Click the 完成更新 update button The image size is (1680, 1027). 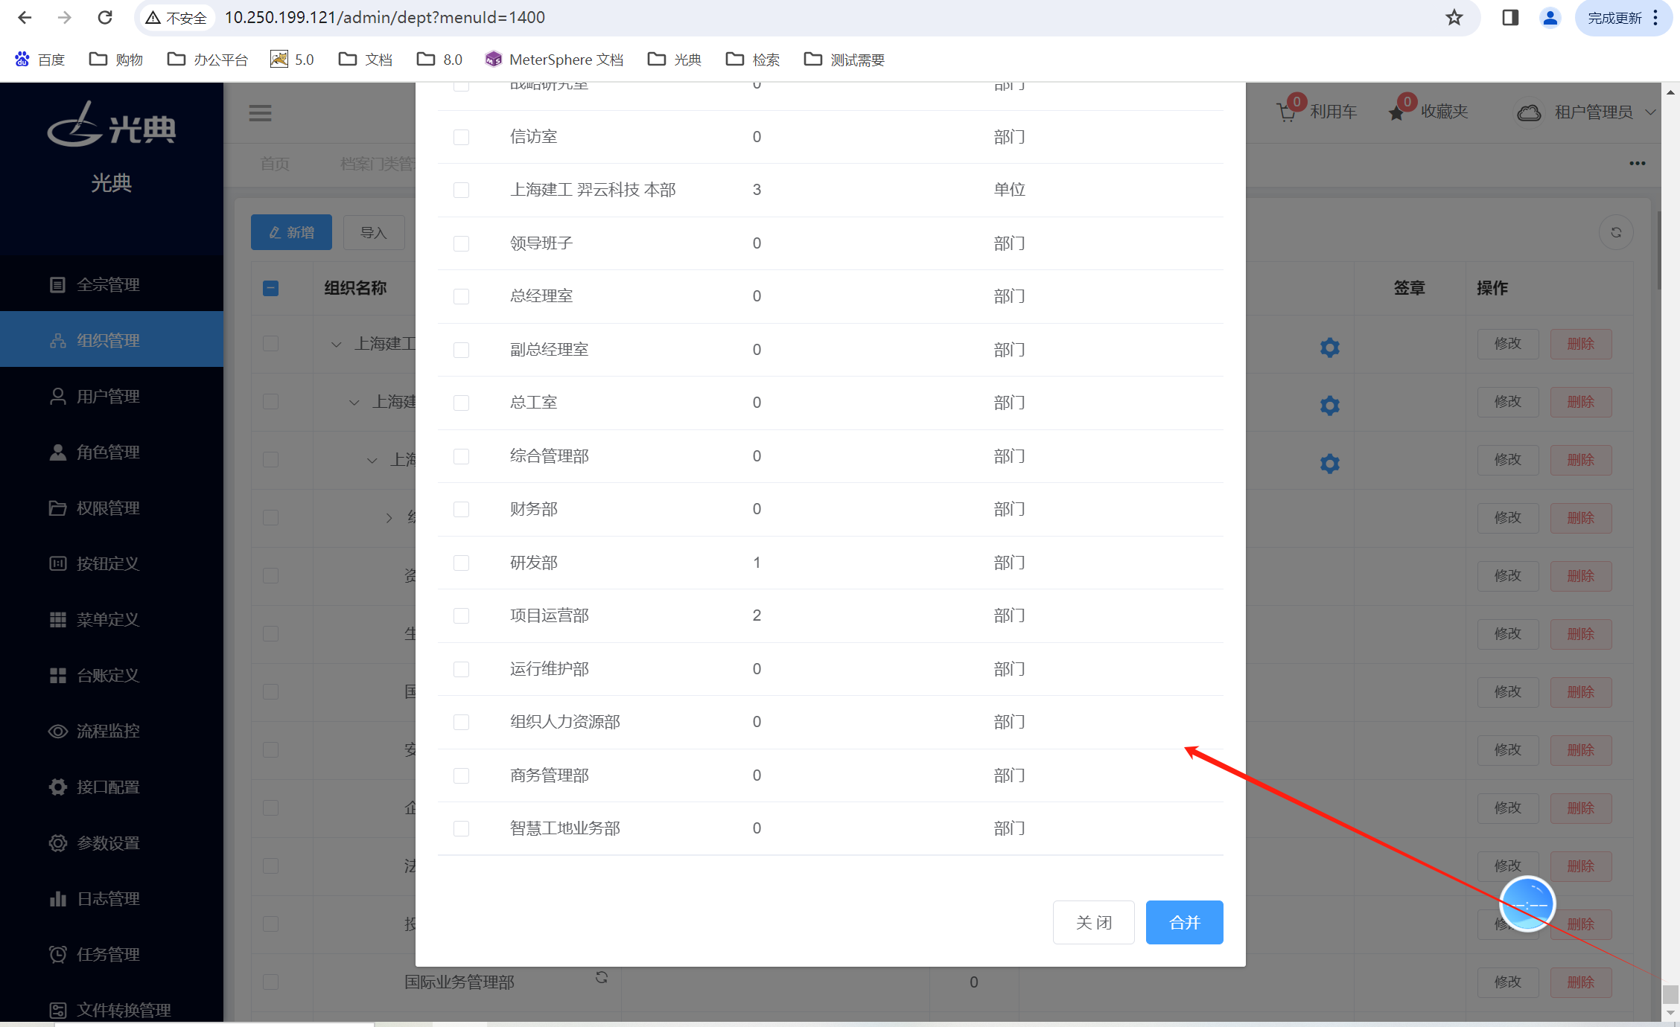pos(1623,17)
